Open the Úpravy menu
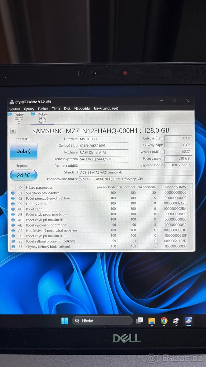The width and height of the screenshot is (206, 367). point(29,109)
